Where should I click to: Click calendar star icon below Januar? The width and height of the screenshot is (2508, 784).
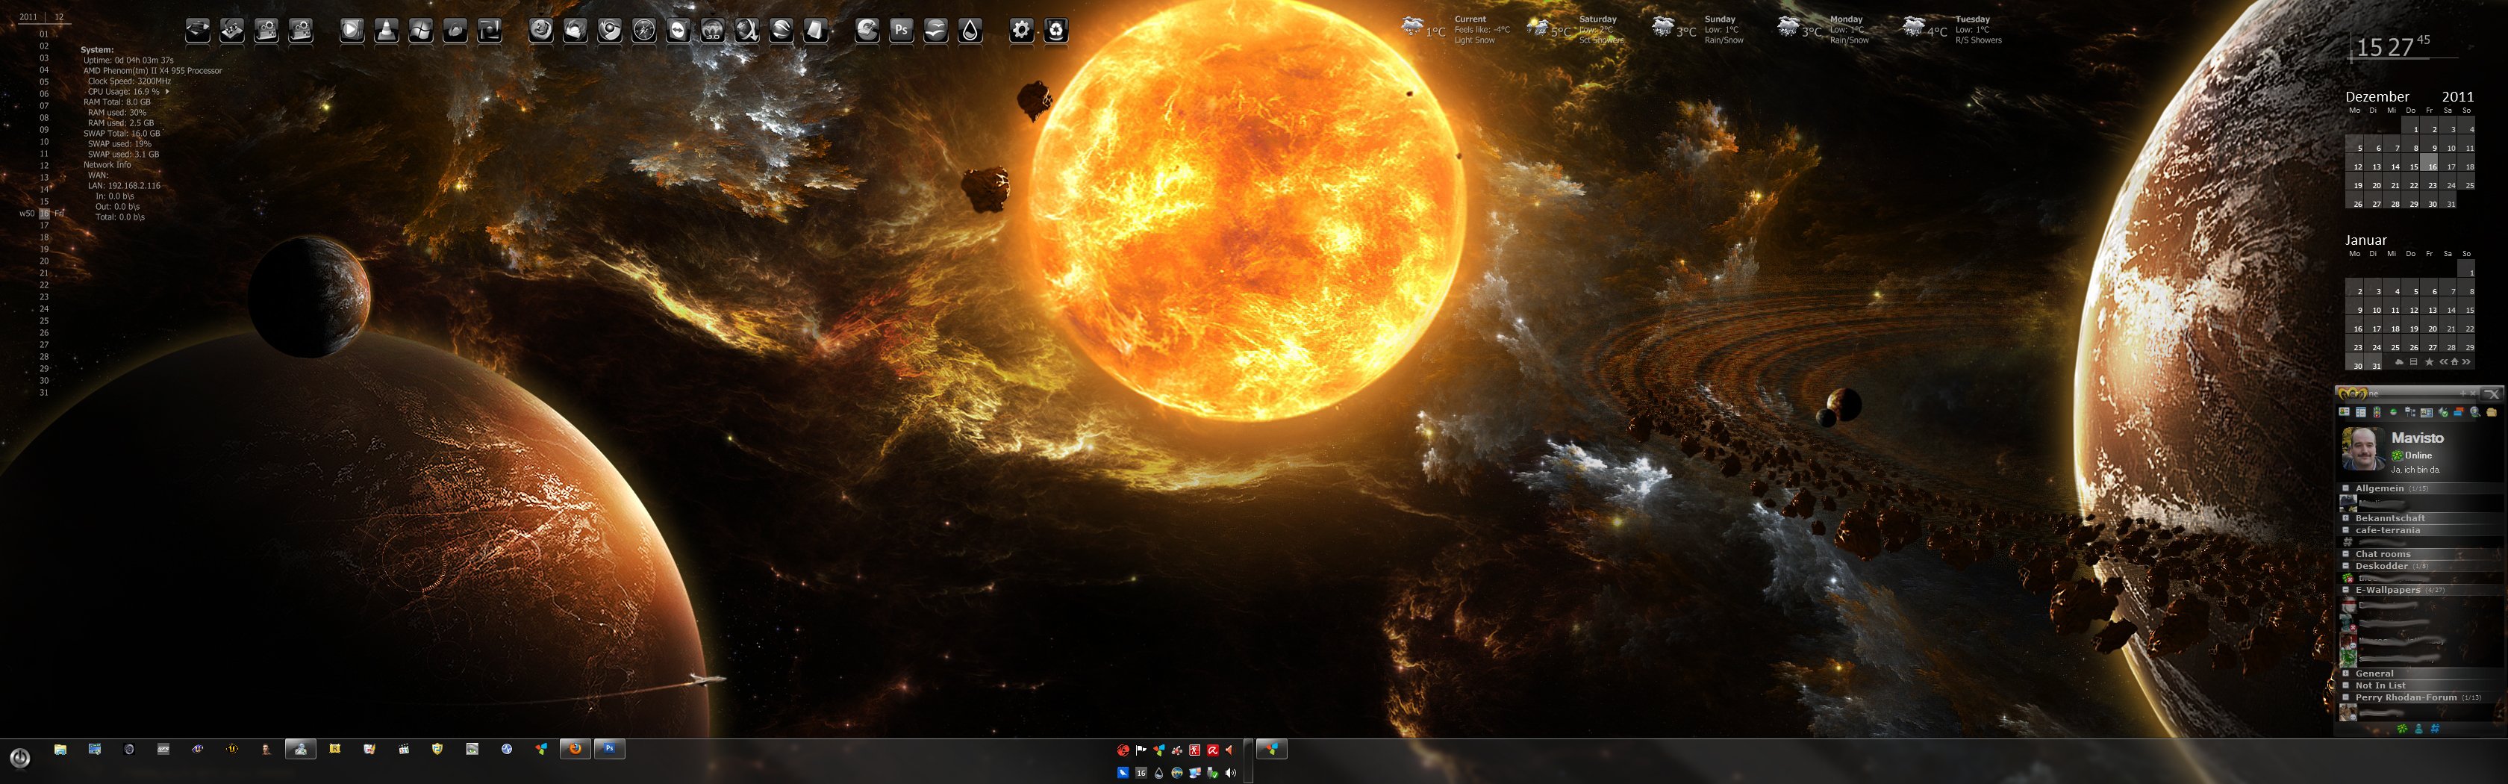[2429, 361]
